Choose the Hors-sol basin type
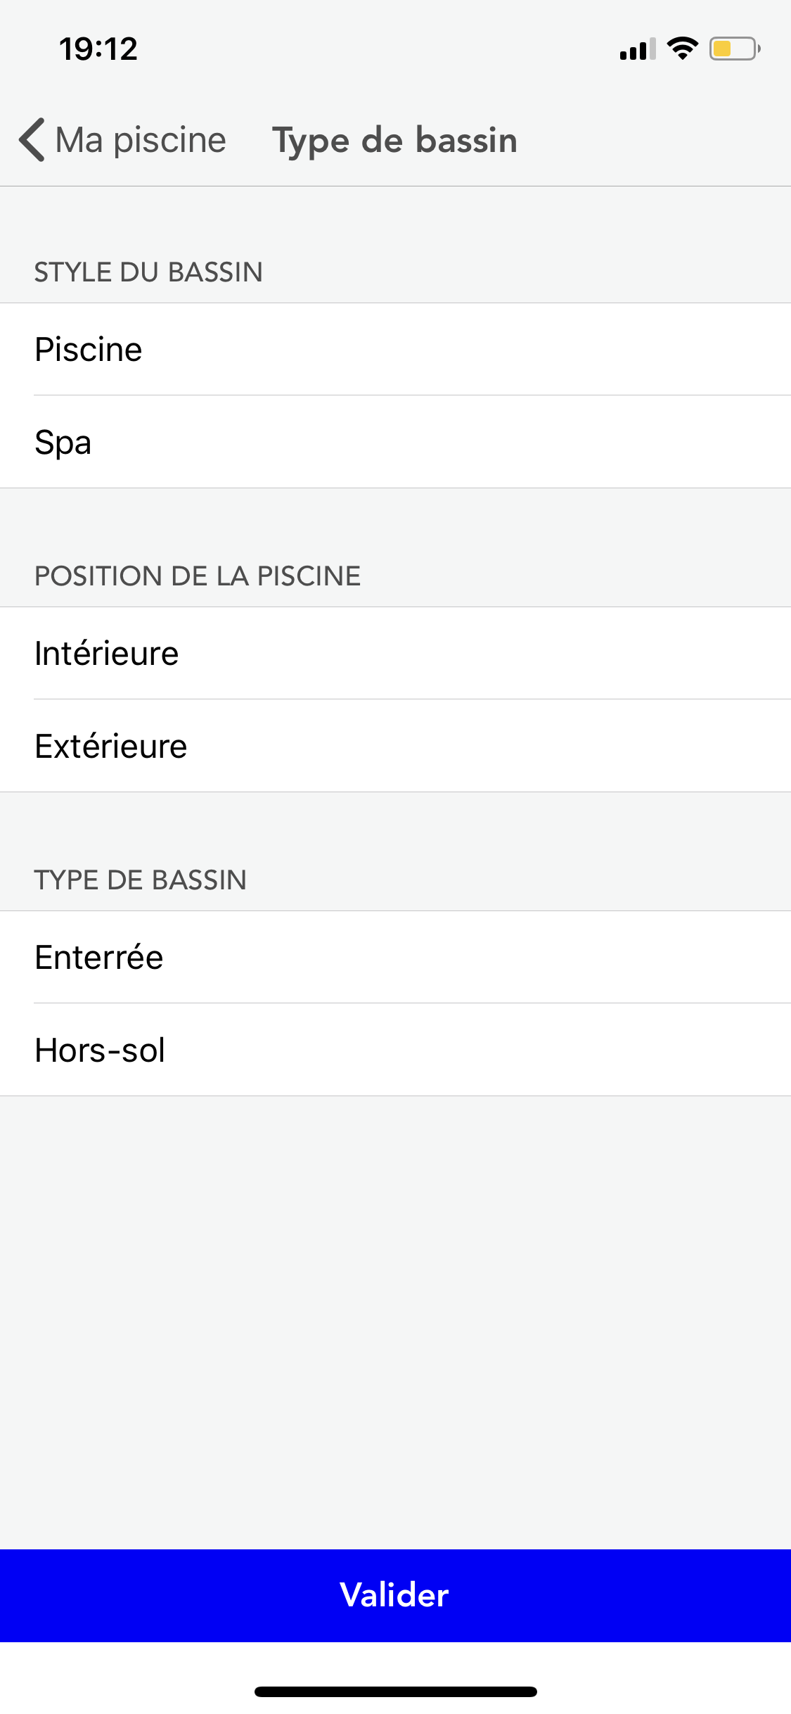The height and width of the screenshot is (1714, 791). 395,1050
